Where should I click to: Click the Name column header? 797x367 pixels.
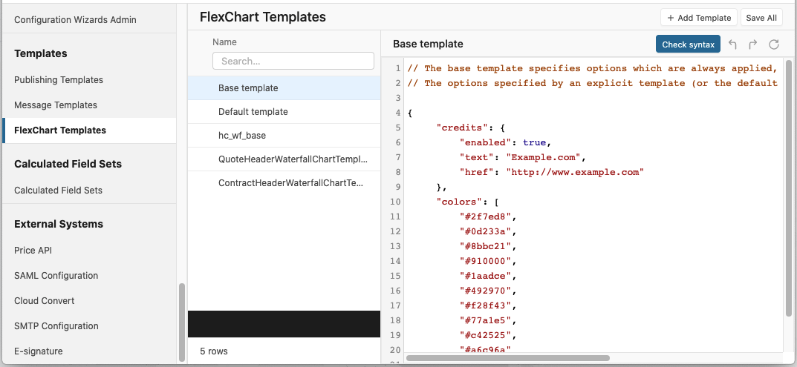(x=224, y=42)
